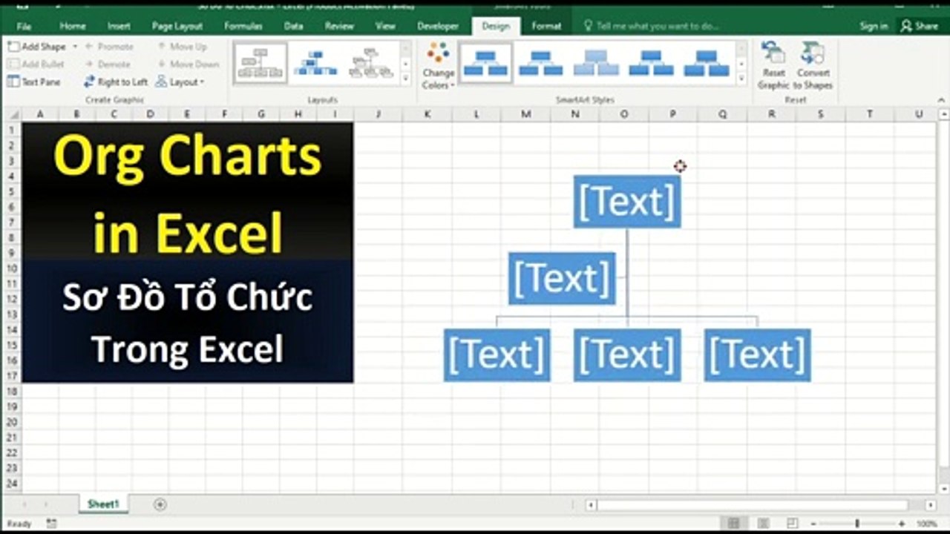Select the second SmartArt style thumbnail
Screen dimensions: 950x534
coord(540,63)
